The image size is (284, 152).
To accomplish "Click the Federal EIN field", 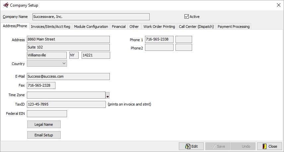I will point(47,114).
